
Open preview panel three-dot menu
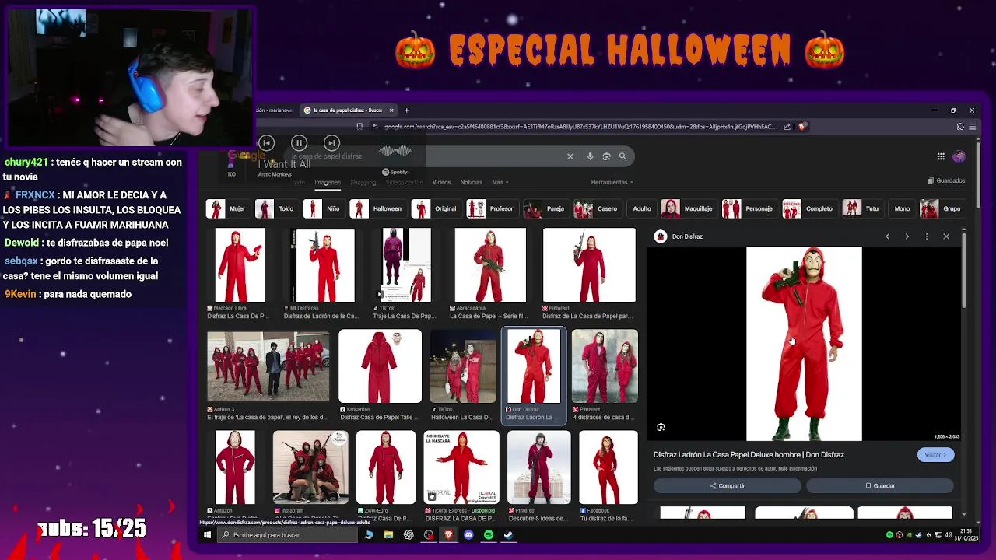pos(926,236)
